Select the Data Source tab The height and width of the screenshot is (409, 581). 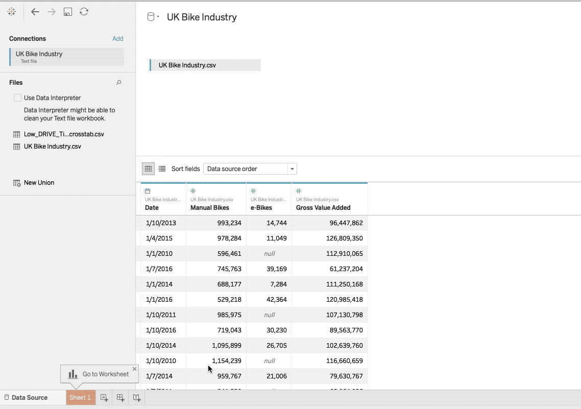click(x=26, y=398)
